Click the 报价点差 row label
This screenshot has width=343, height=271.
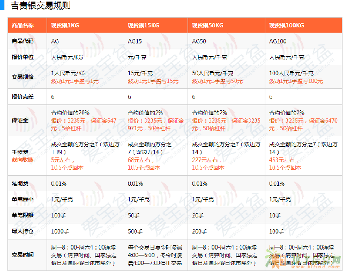click(23, 97)
